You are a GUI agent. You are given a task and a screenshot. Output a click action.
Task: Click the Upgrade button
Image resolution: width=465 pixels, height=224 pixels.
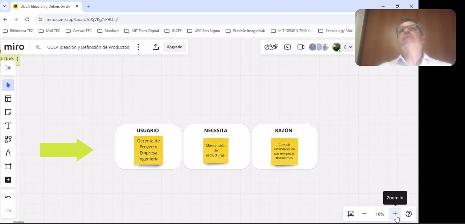click(x=174, y=47)
